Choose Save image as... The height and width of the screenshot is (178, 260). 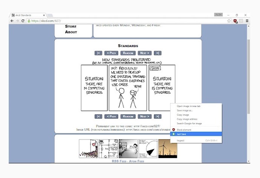(x=196, y=111)
